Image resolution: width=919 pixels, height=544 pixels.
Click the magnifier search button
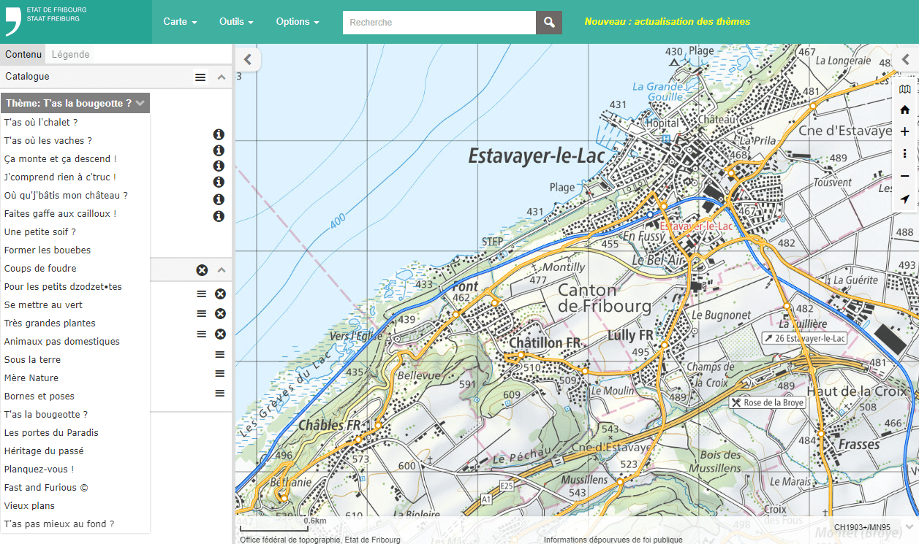[x=549, y=23]
